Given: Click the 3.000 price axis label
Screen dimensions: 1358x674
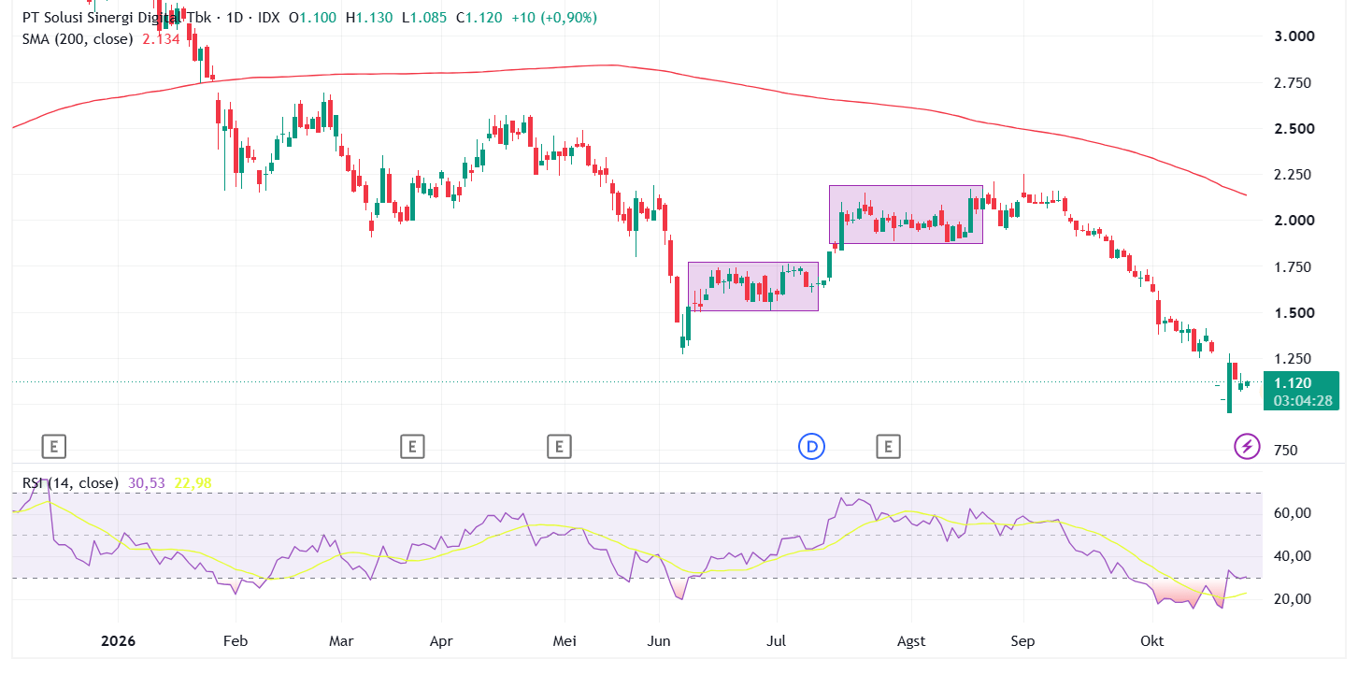Looking at the screenshot, I should click(1295, 36).
